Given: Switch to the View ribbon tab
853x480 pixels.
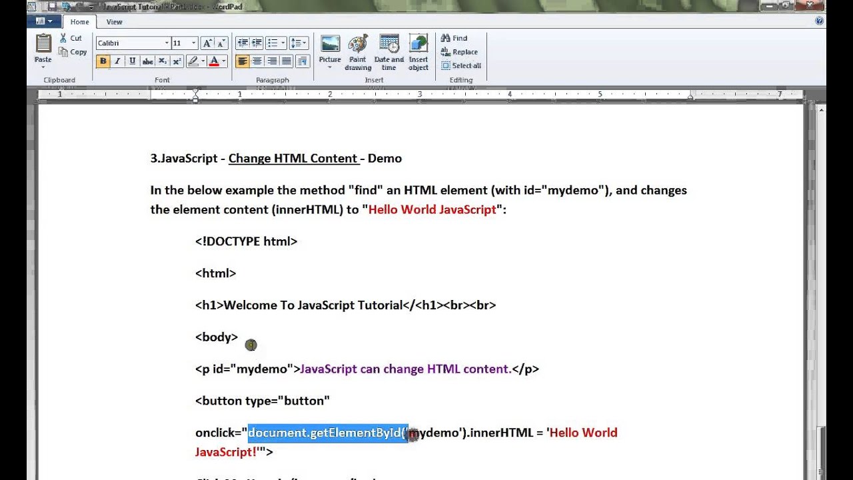Looking at the screenshot, I should point(114,22).
